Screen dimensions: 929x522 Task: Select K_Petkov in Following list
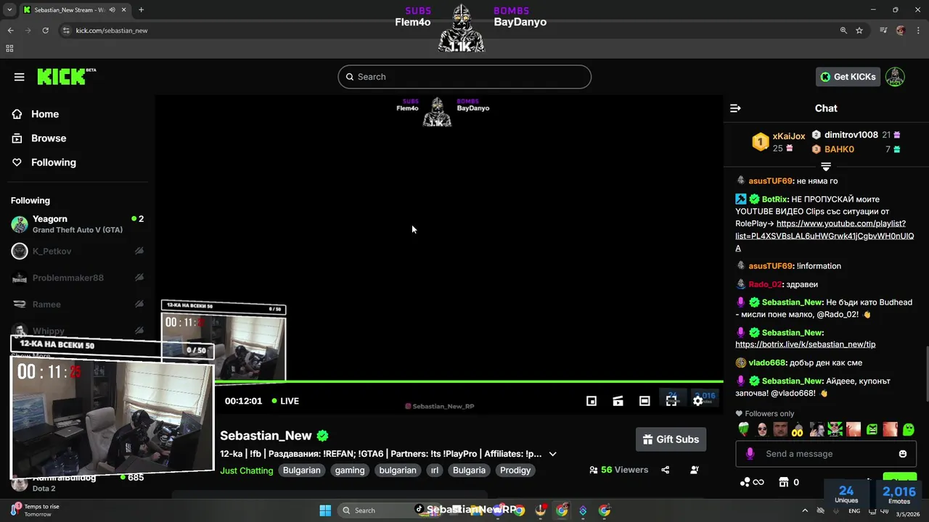pos(77,251)
